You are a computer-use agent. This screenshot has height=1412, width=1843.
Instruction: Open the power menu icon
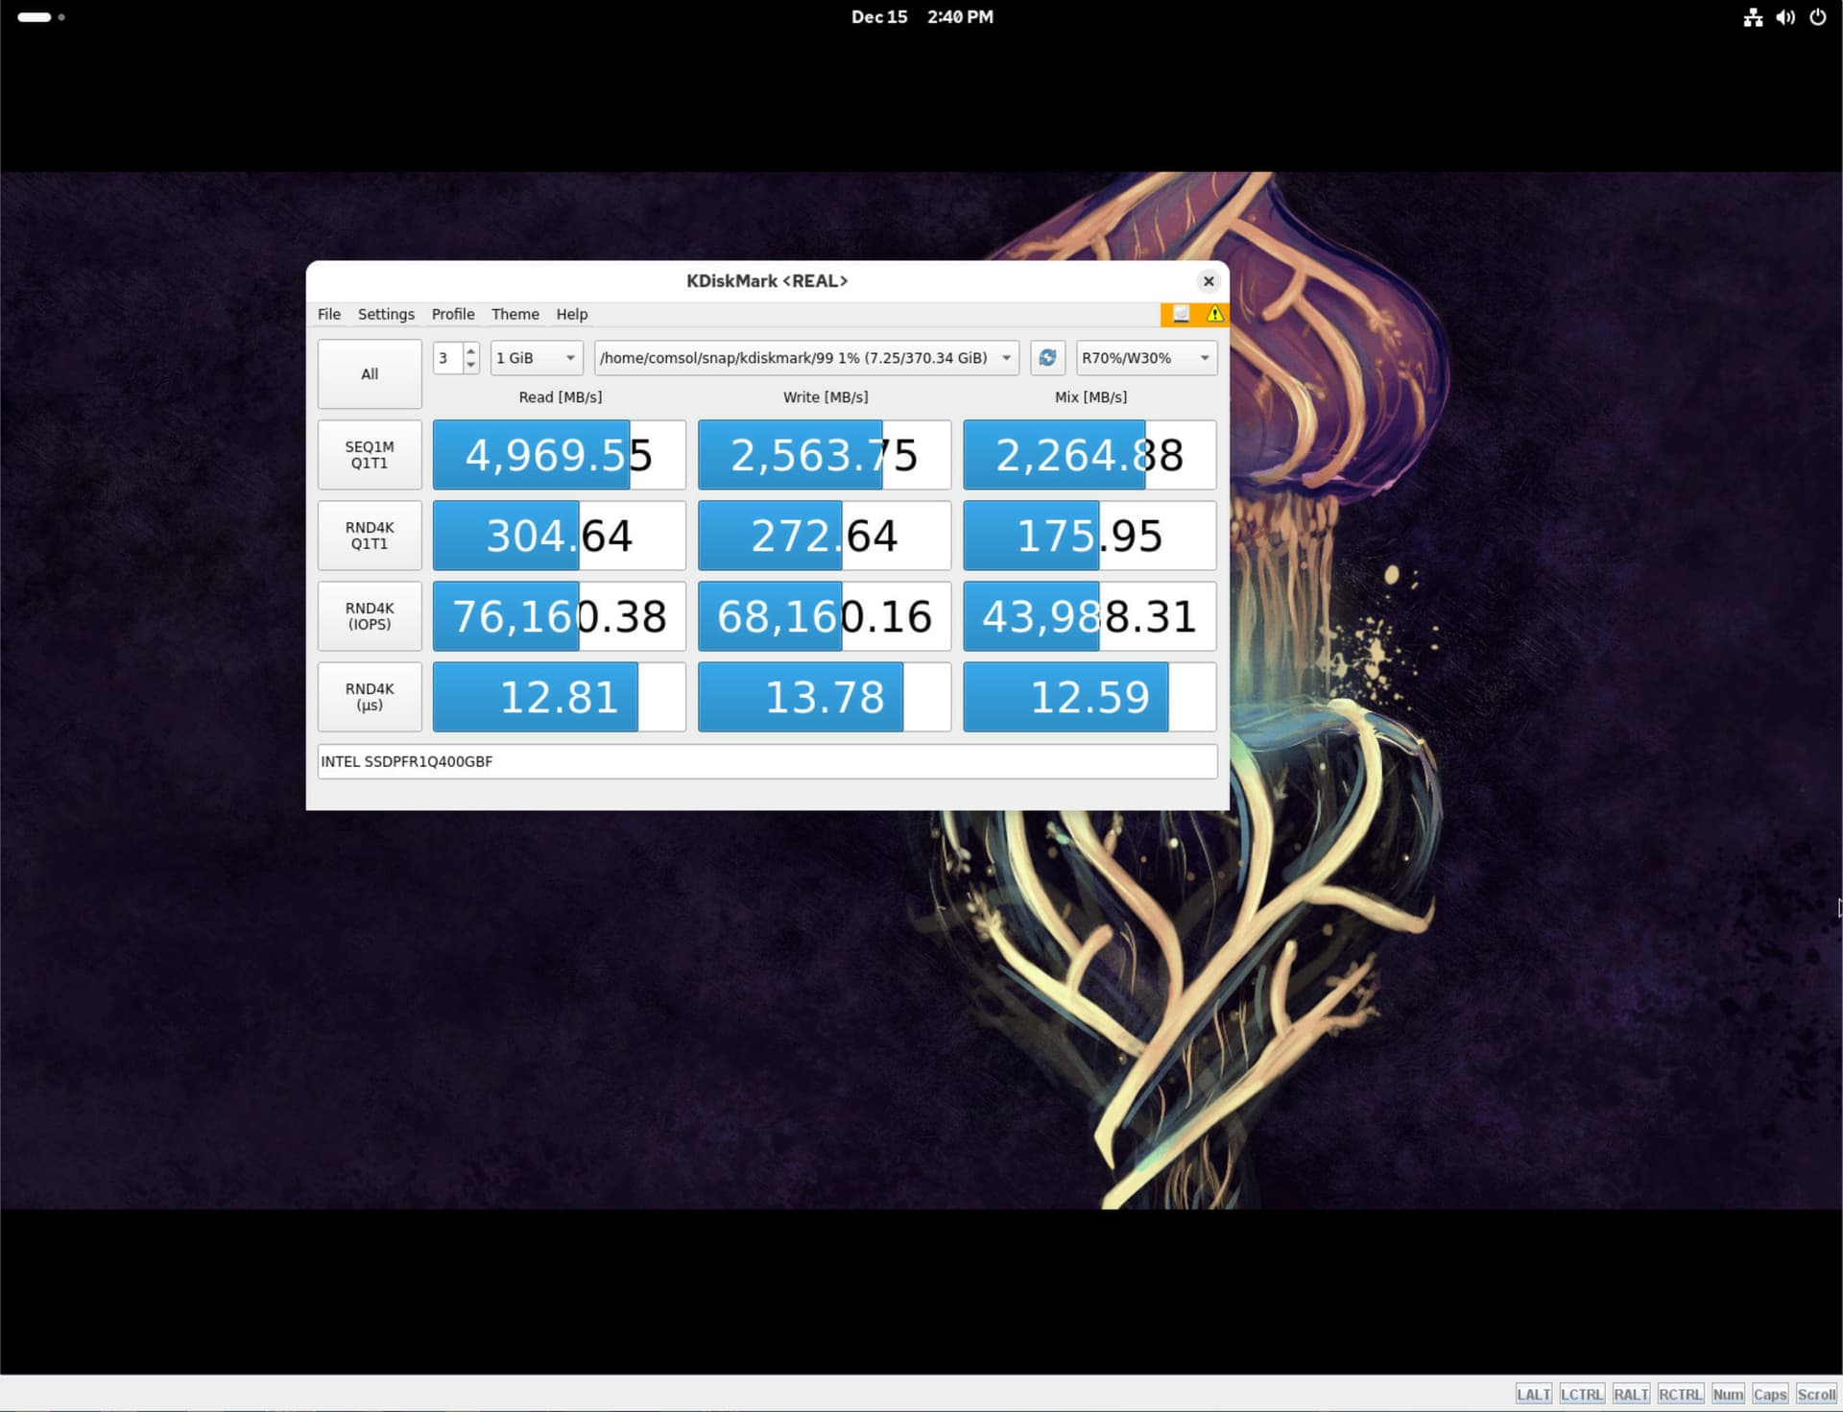click(1817, 17)
